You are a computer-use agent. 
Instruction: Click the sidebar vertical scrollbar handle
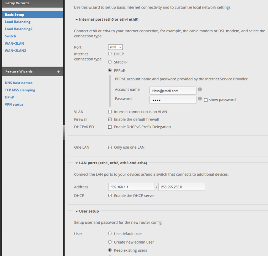(x=64, y=132)
